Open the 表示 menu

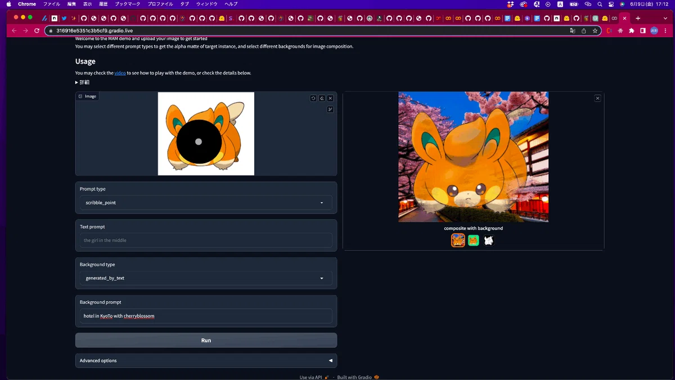tap(88, 4)
